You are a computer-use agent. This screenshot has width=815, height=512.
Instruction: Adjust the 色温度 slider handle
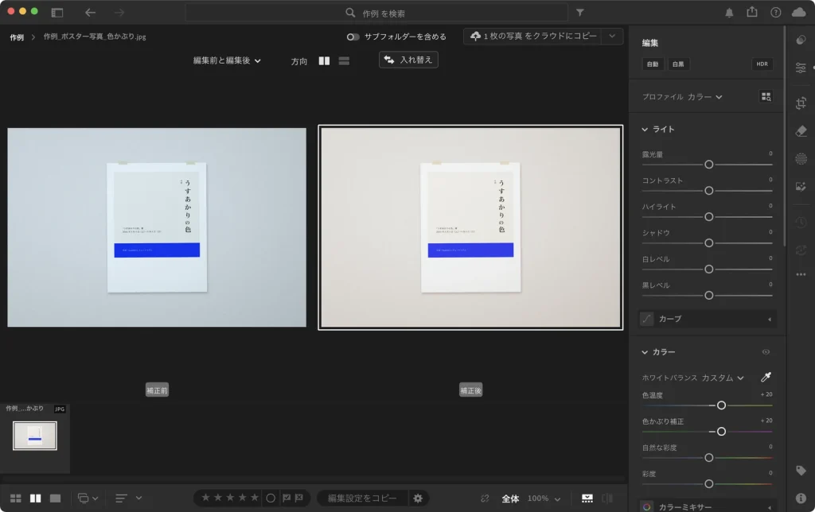(x=721, y=405)
